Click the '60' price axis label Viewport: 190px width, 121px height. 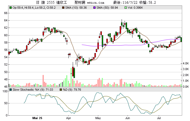[6, 35]
